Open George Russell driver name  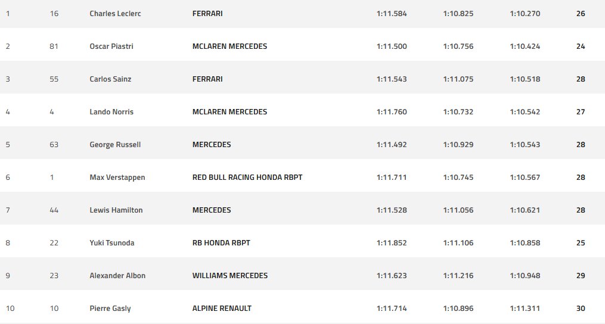(x=115, y=145)
